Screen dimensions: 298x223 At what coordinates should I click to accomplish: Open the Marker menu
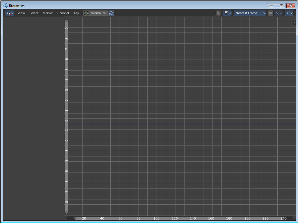coord(48,13)
